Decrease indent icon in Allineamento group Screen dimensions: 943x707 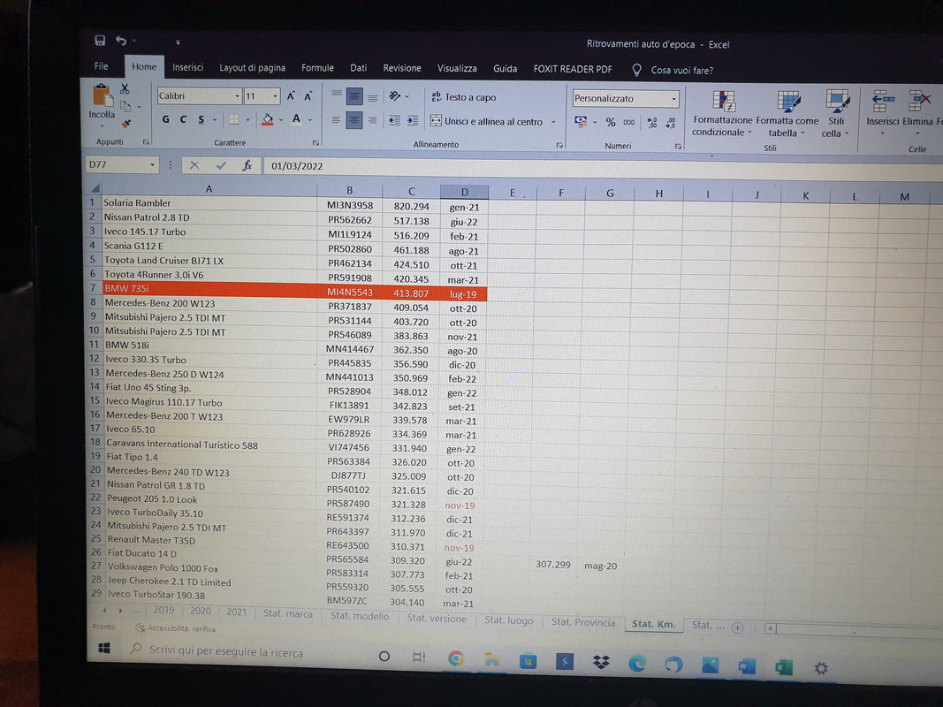click(x=394, y=121)
